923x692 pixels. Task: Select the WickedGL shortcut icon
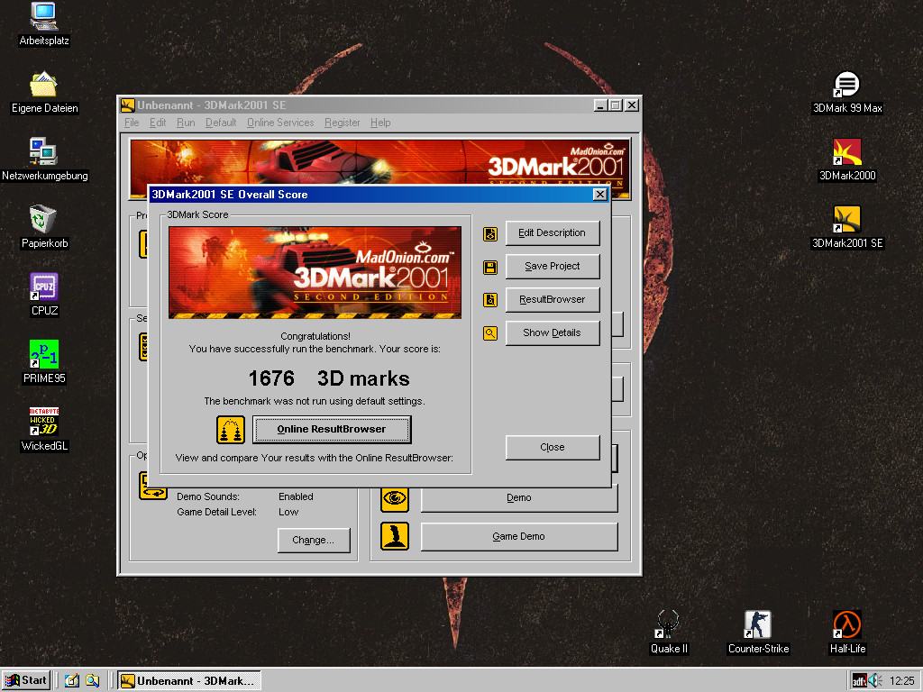[x=43, y=430]
